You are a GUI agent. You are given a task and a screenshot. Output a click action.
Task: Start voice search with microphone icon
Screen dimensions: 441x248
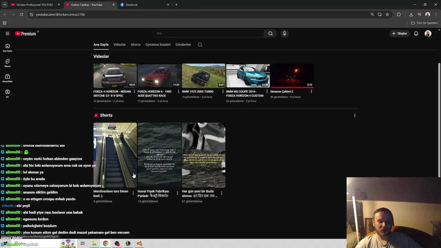point(284,33)
